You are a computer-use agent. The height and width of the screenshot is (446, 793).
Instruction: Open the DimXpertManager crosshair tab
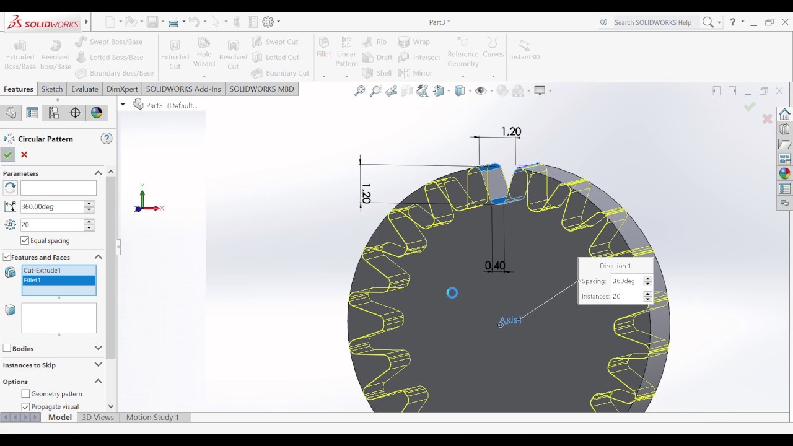[75, 113]
